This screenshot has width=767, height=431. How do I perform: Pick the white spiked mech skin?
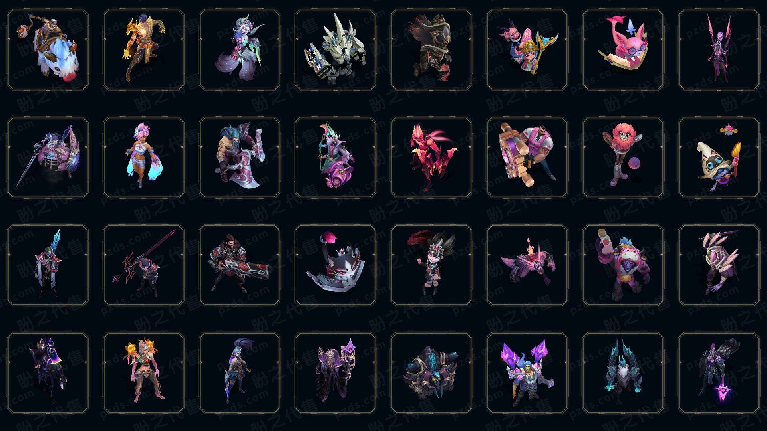pos(336,50)
